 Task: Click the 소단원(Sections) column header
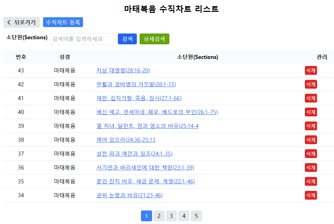click(197, 57)
